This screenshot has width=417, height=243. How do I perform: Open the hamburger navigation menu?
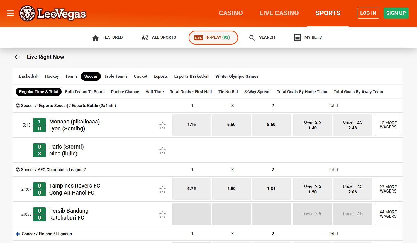click(x=10, y=13)
